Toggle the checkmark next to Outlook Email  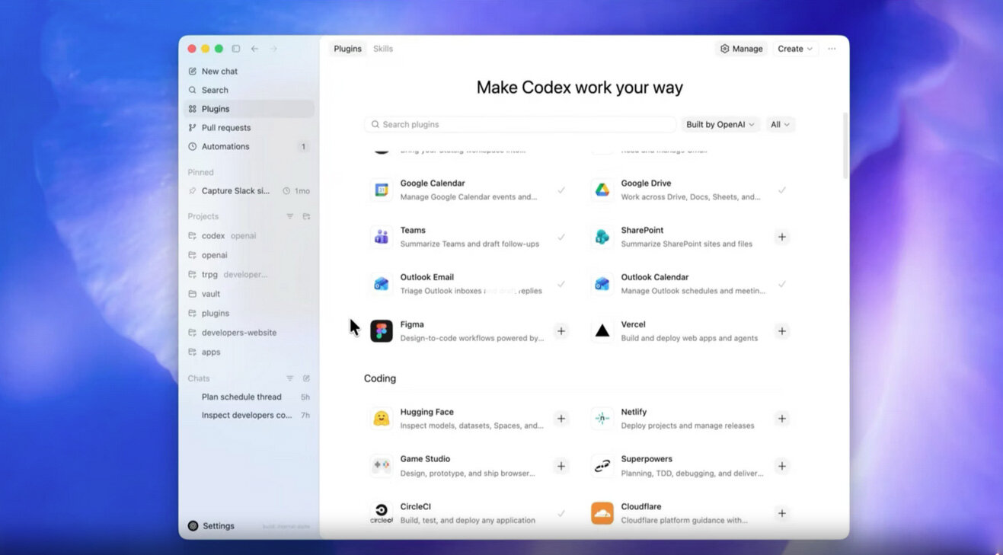(x=561, y=284)
